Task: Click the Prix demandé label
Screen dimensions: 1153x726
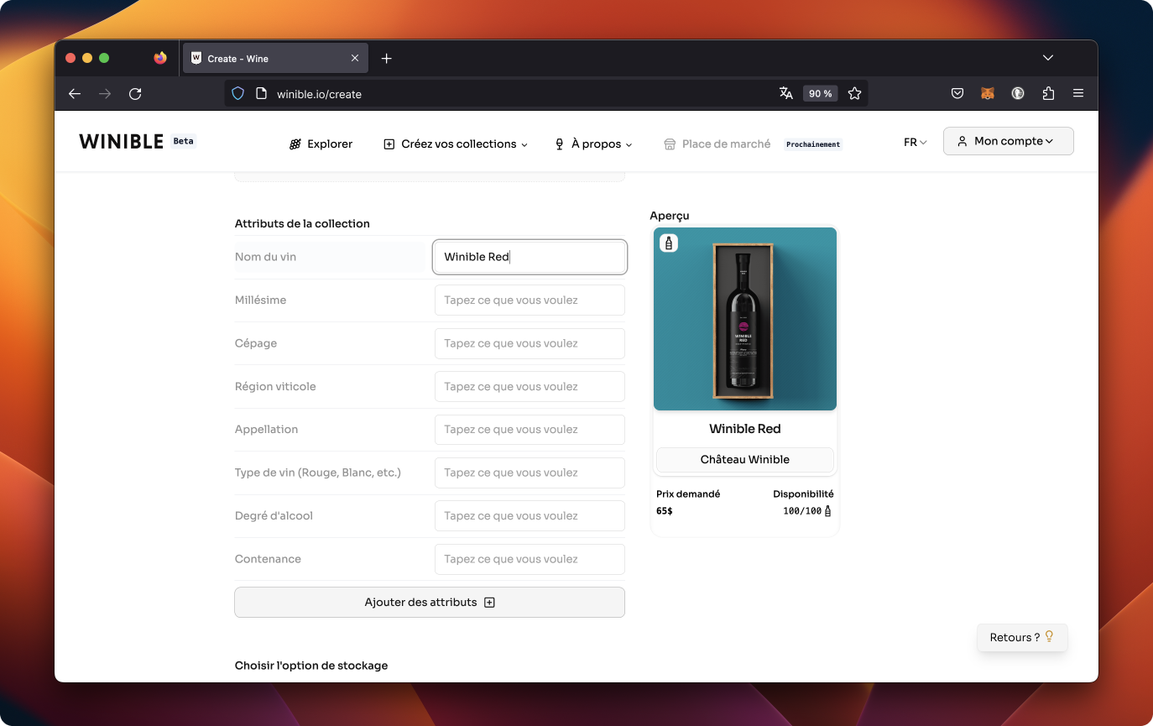Action: (688, 494)
